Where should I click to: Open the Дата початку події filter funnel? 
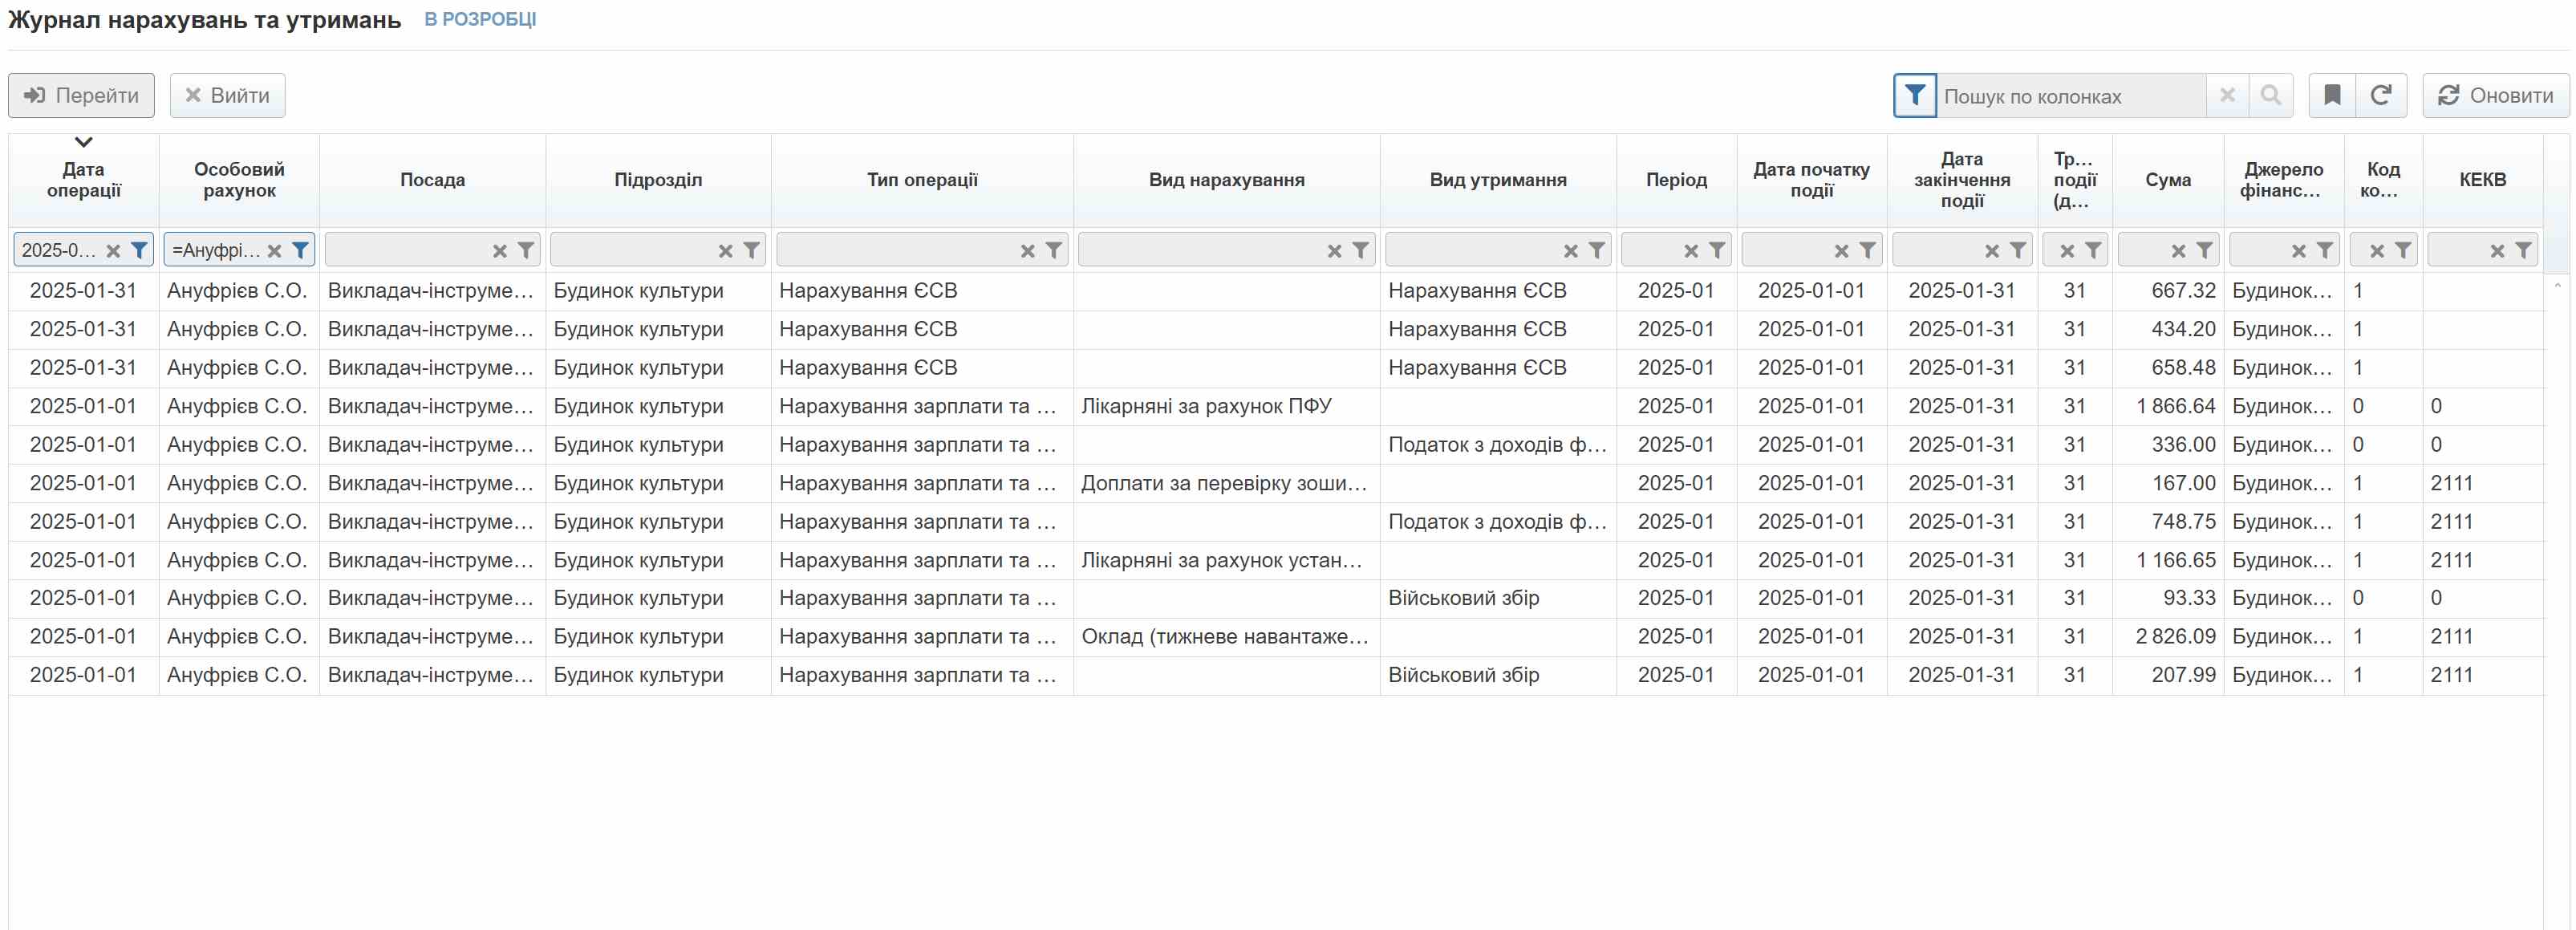coord(1867,250)
